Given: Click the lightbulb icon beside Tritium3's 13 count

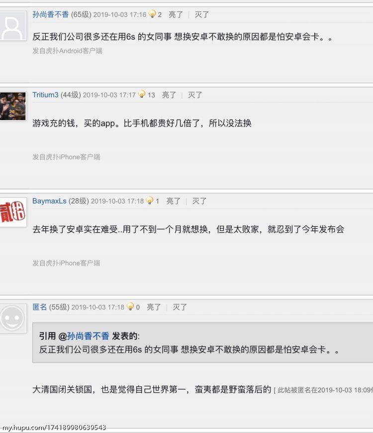Looking at the screenshot, I should [x=142, y=94].
